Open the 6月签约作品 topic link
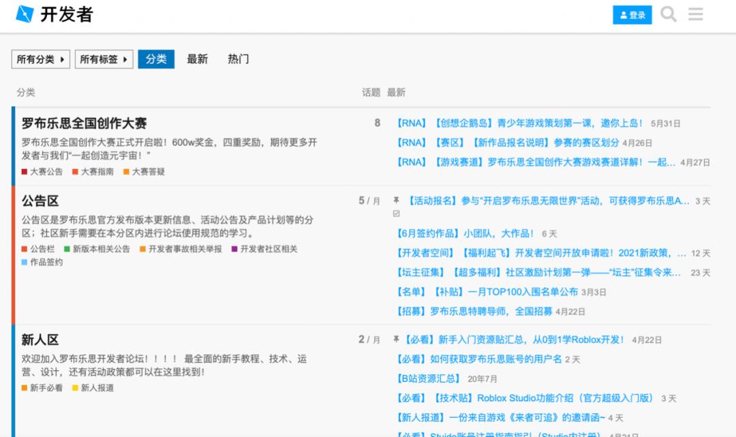The image size is (736, 437). 465,234
